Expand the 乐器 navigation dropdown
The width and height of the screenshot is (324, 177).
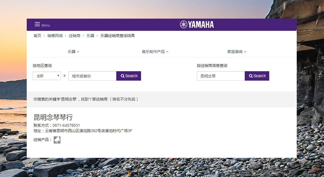(x=73, y=52)
